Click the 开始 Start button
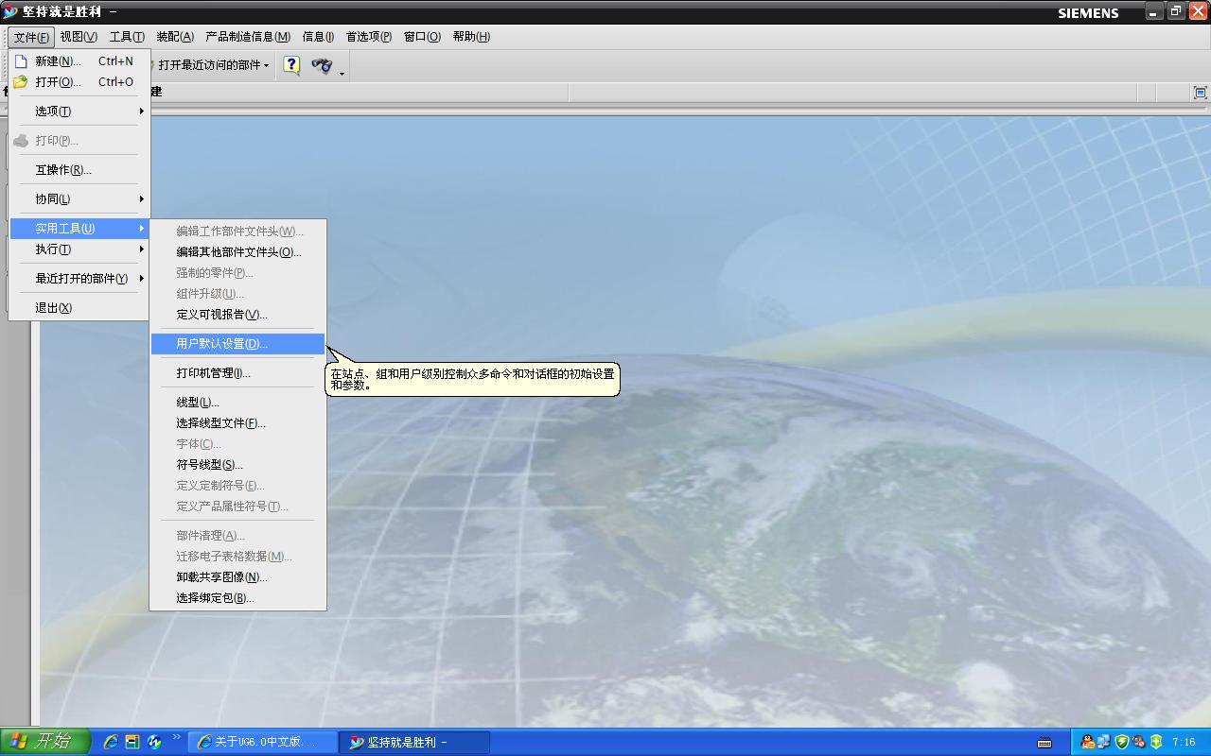The width and height of the screenshot is (1211, 756). (44, 742)
